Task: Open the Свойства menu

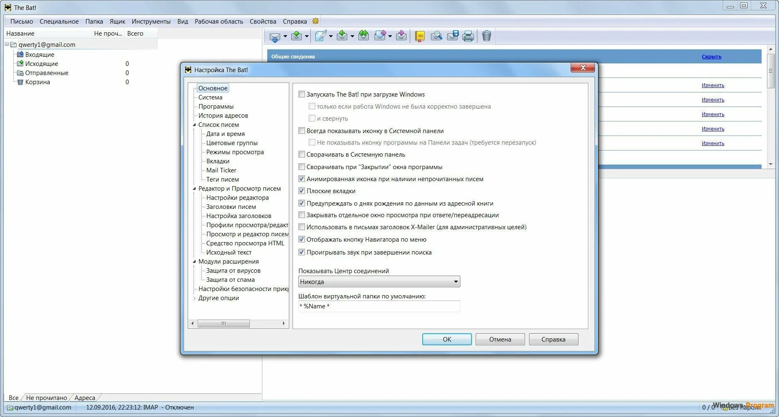Action: pos(263,22)
